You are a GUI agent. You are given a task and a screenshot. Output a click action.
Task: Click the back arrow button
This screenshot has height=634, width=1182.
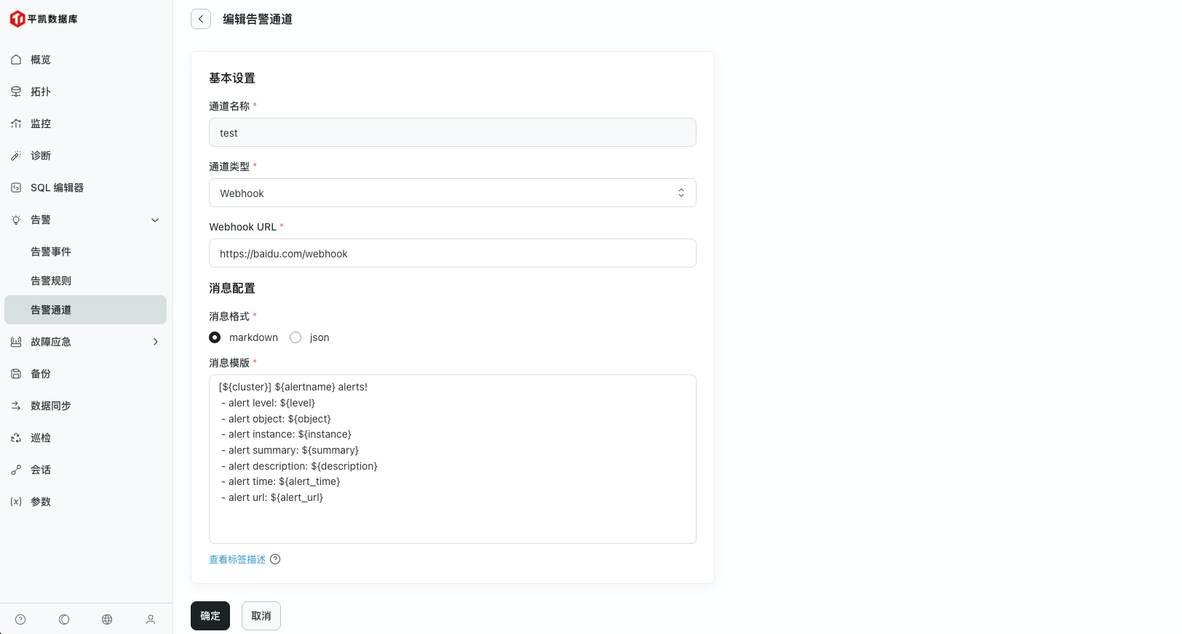[x=201, y=19]
